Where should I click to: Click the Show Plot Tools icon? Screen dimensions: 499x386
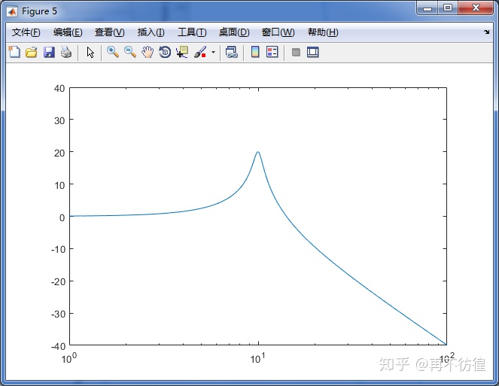tap(313, 52)
